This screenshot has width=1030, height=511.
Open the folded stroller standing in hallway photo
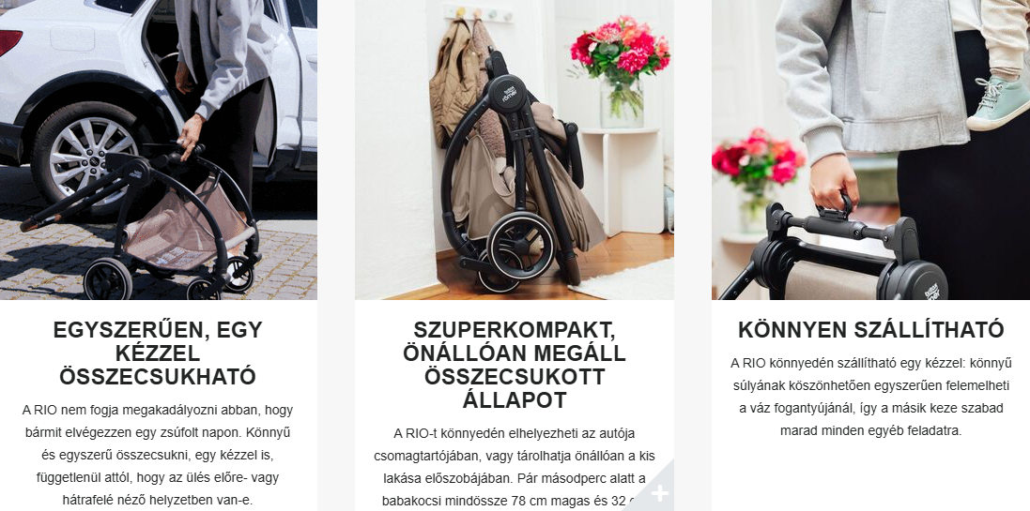(515, 150)
